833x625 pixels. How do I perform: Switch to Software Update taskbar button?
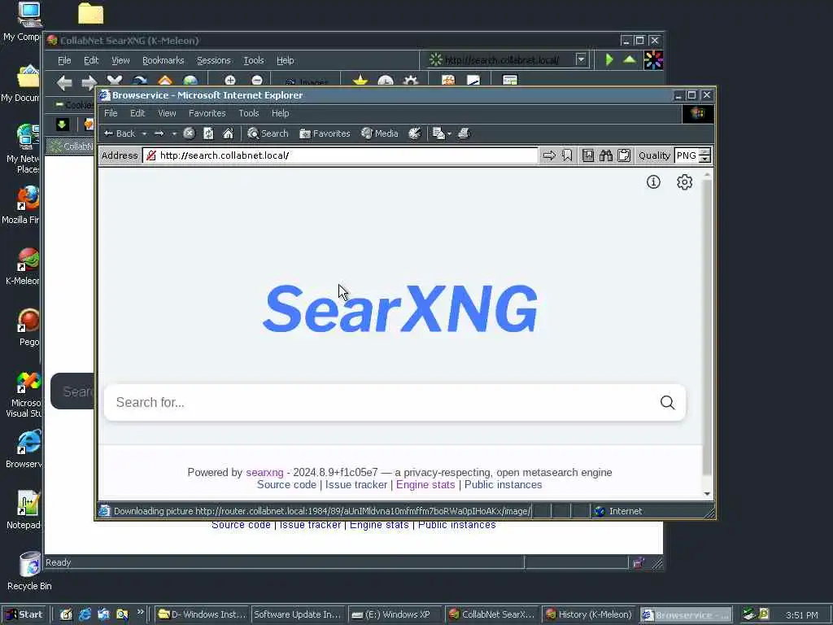(298, 614)
